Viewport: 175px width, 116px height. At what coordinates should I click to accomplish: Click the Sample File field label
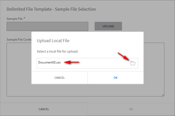tap(14, 19)
